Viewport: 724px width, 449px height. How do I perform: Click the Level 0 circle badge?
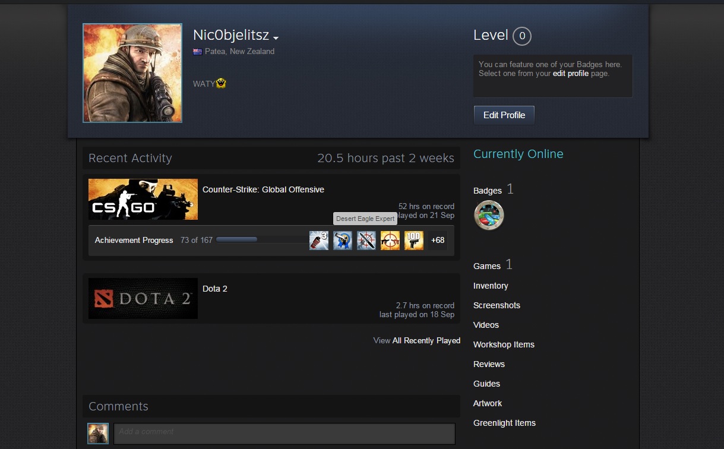[x=522, y=36]
